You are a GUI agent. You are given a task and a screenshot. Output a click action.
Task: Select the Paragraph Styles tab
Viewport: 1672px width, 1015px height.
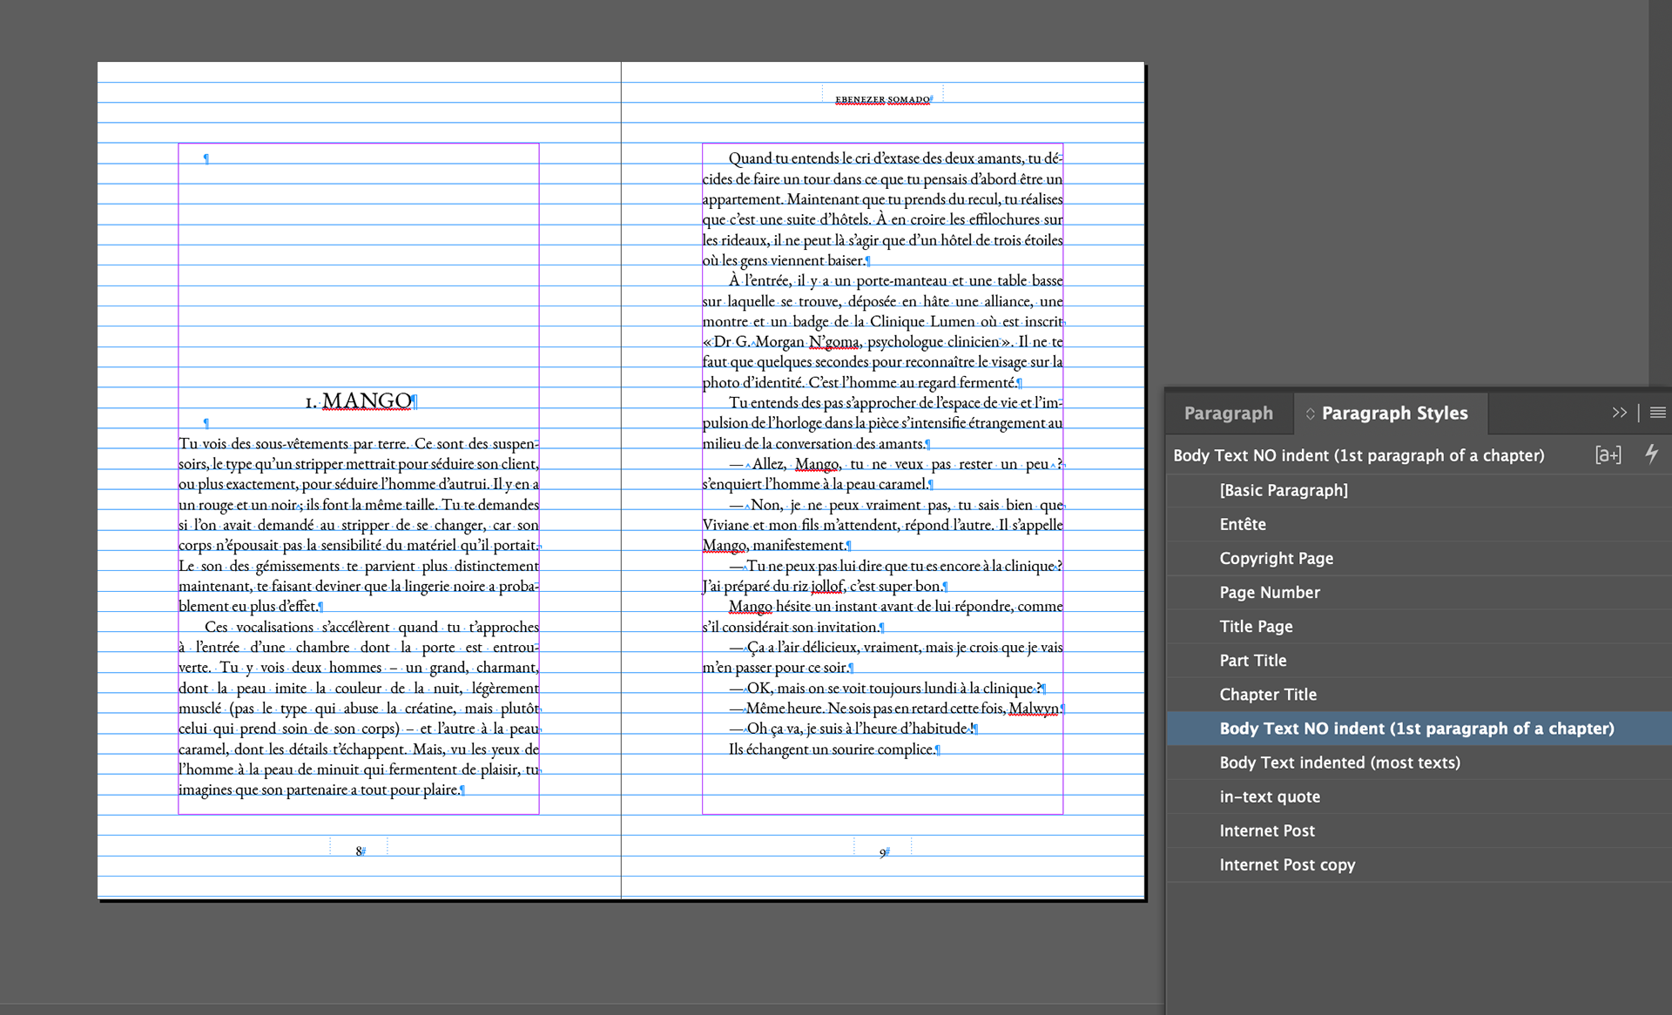pyautogui.click(x=1394, y=413)
